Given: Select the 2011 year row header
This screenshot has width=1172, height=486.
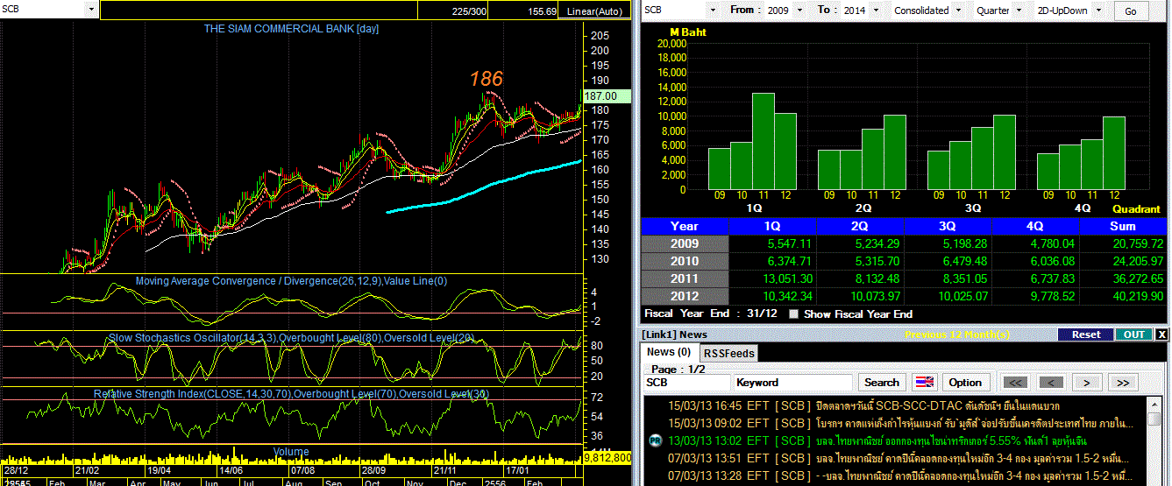Looking at the screenshot, I should pyautogui.click(x=685, y=278).
